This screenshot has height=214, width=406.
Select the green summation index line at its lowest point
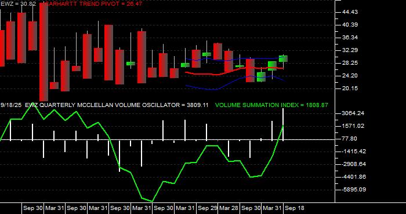[152, 201]
